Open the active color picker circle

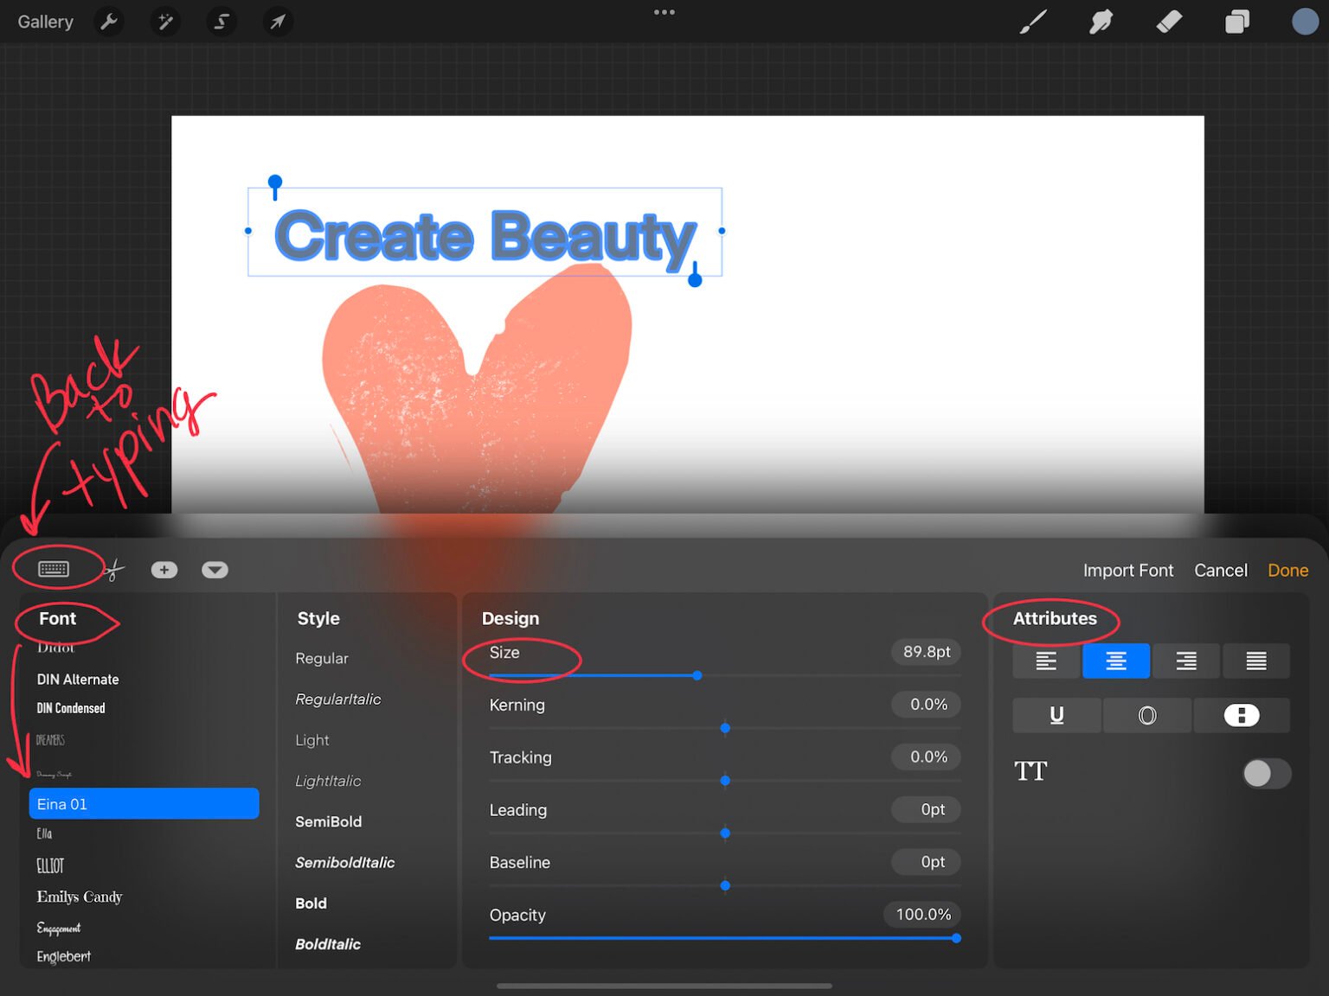point(1305,22)
